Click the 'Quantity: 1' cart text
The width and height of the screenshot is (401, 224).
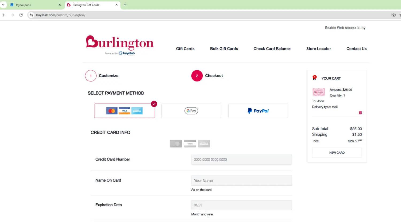click(x=337, y=95)
